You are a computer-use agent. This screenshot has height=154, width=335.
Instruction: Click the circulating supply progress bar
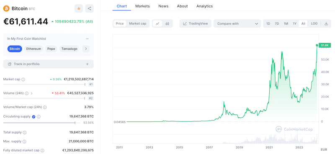pos(41,123)
